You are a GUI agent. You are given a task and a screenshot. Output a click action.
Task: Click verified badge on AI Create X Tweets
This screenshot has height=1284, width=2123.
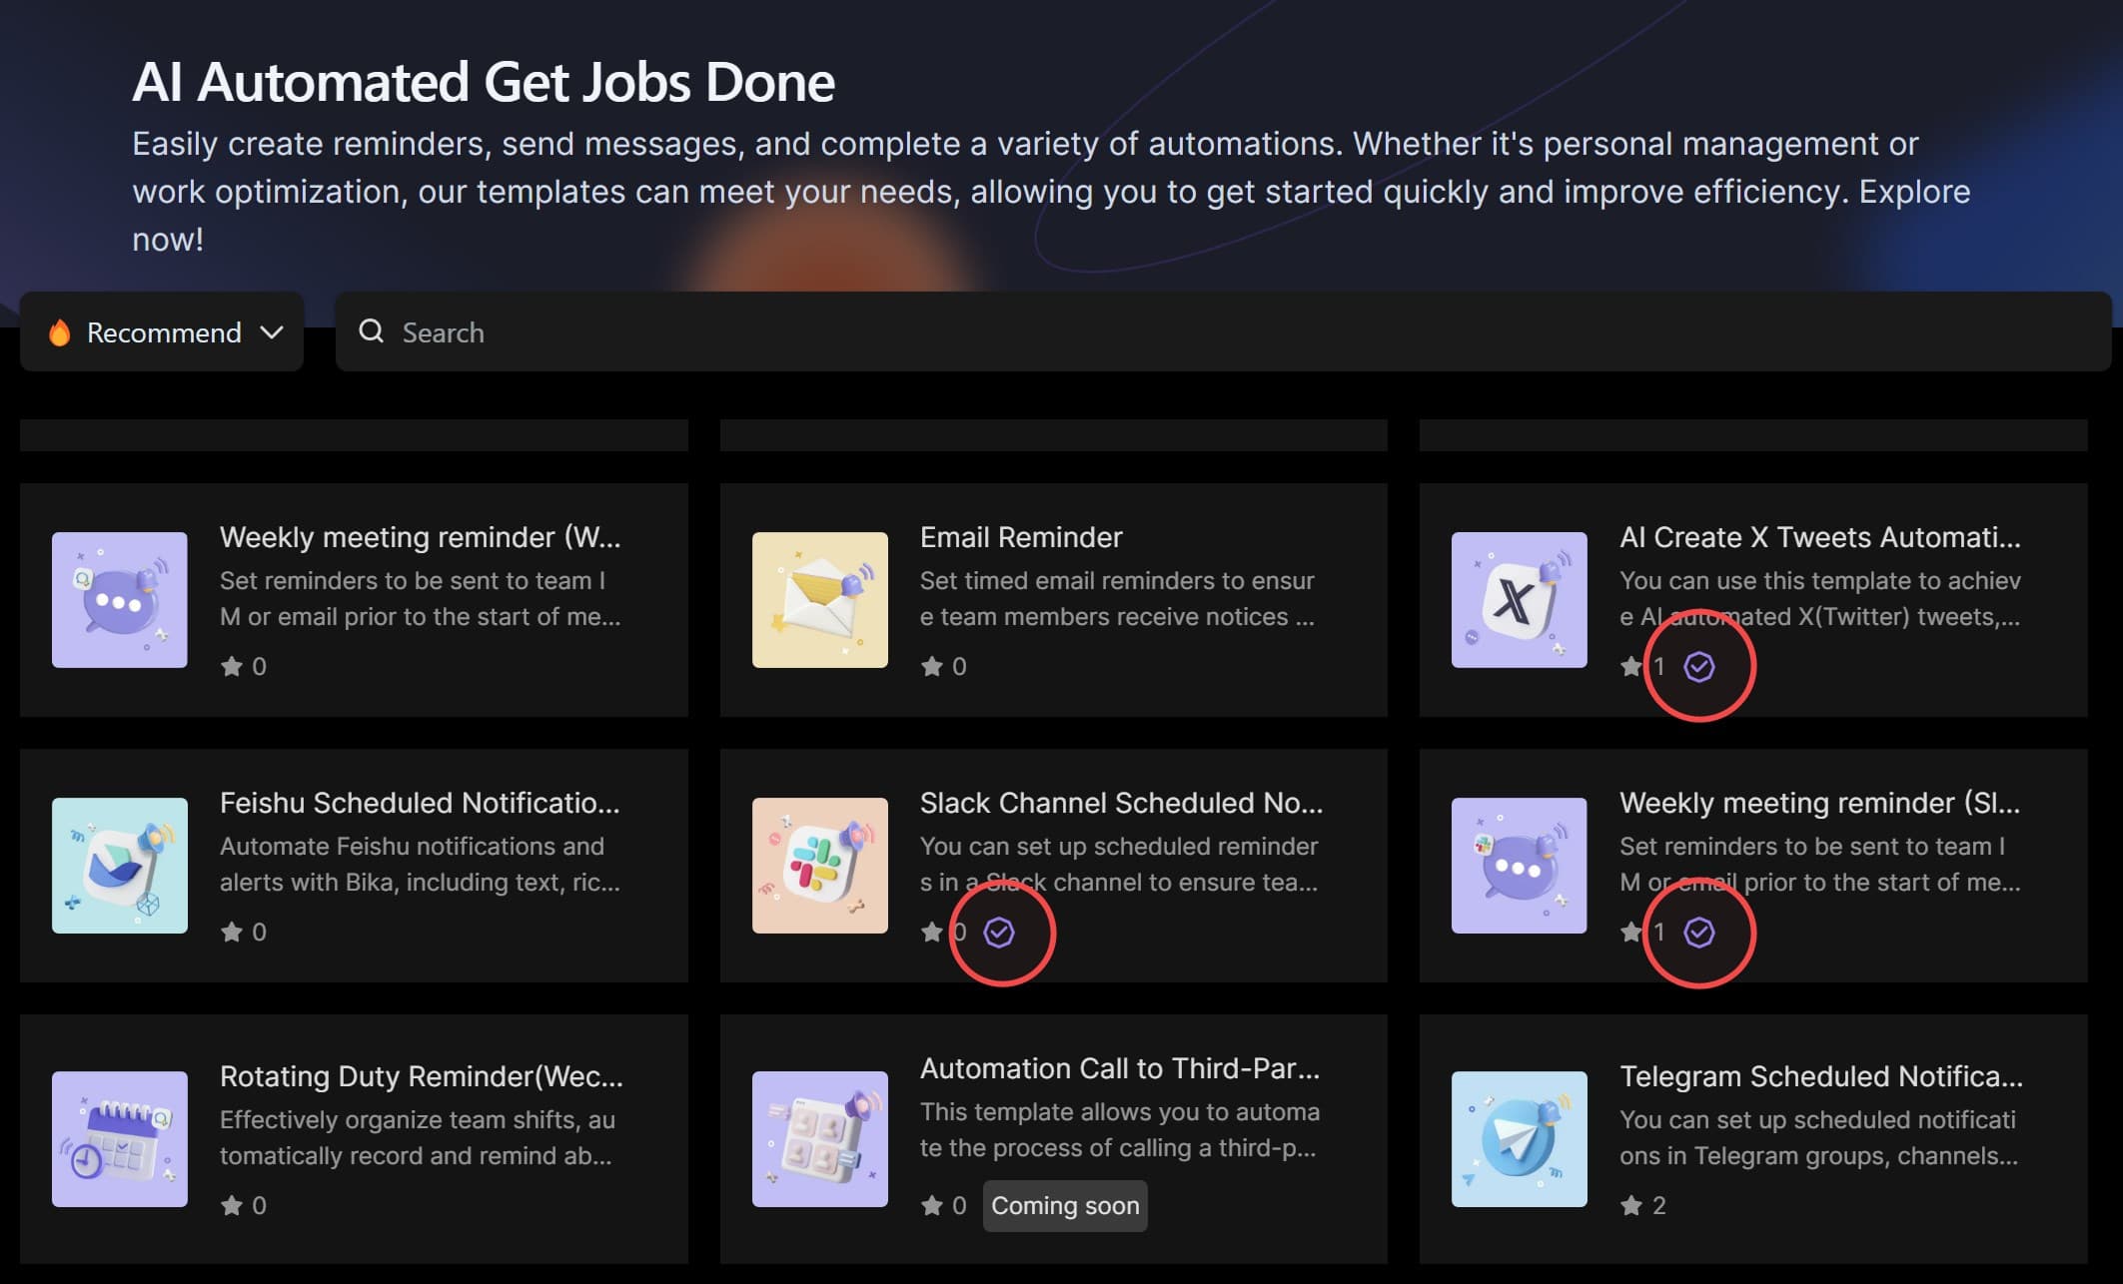tap(1698, 666)
